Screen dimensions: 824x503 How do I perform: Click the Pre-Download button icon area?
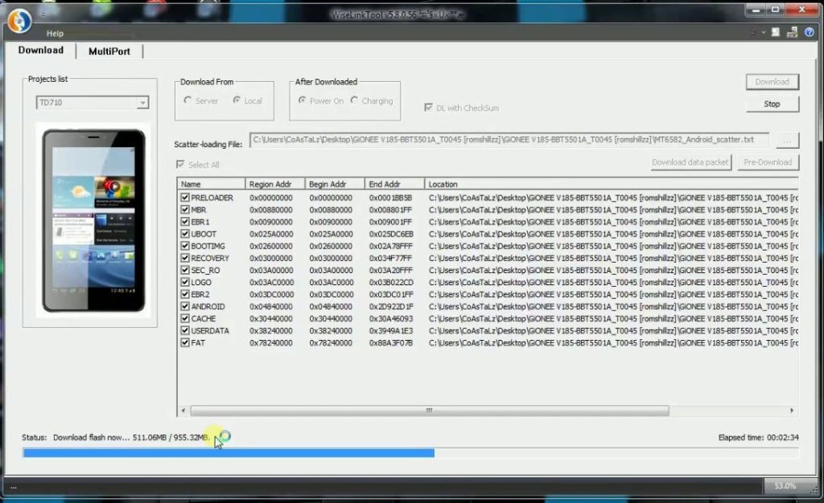768,162
